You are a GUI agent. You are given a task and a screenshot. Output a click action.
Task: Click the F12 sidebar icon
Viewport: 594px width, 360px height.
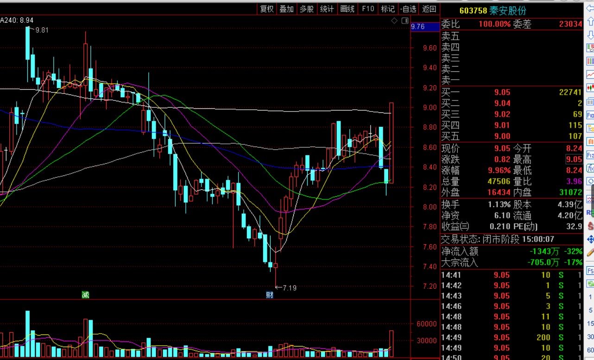click(590, 155)
